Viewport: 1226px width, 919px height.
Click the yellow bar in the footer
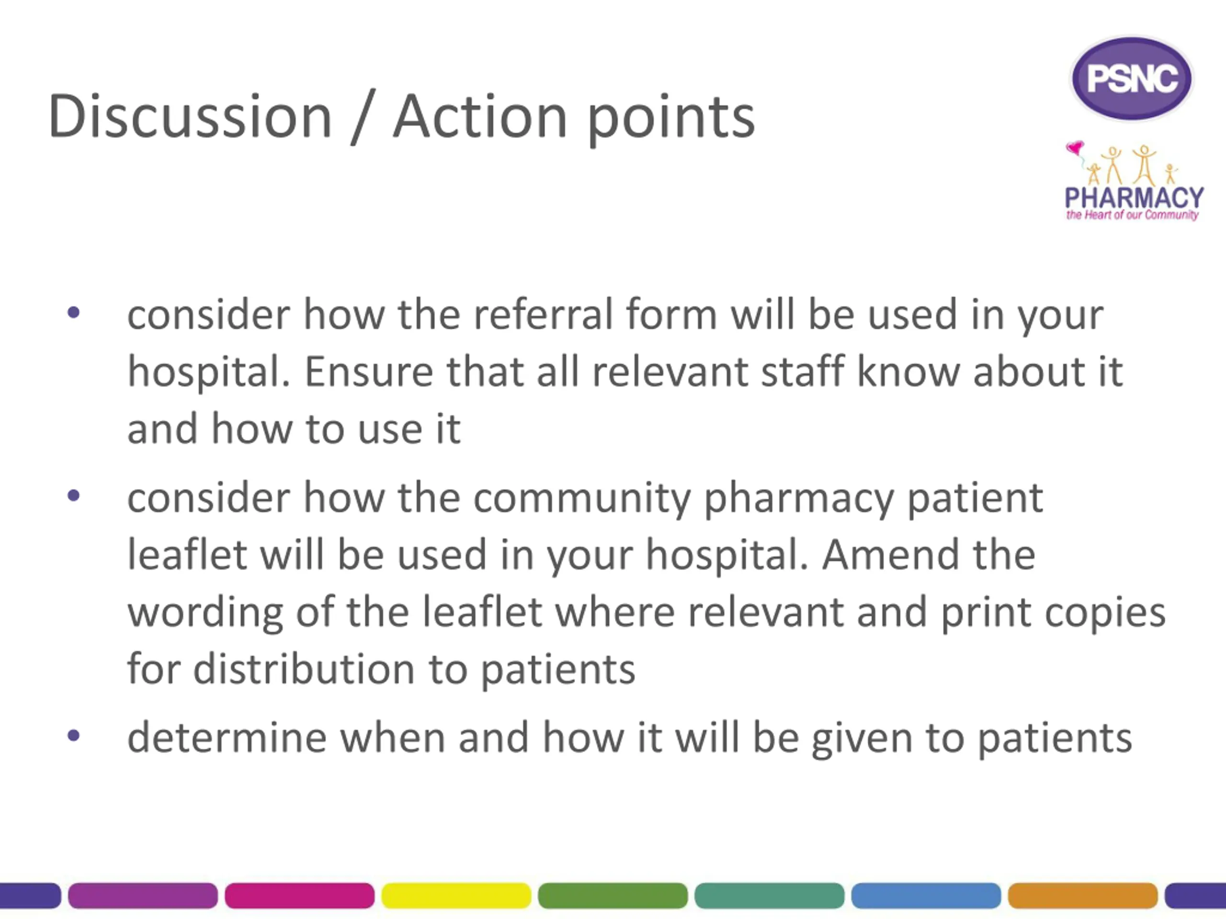[456, 895]
